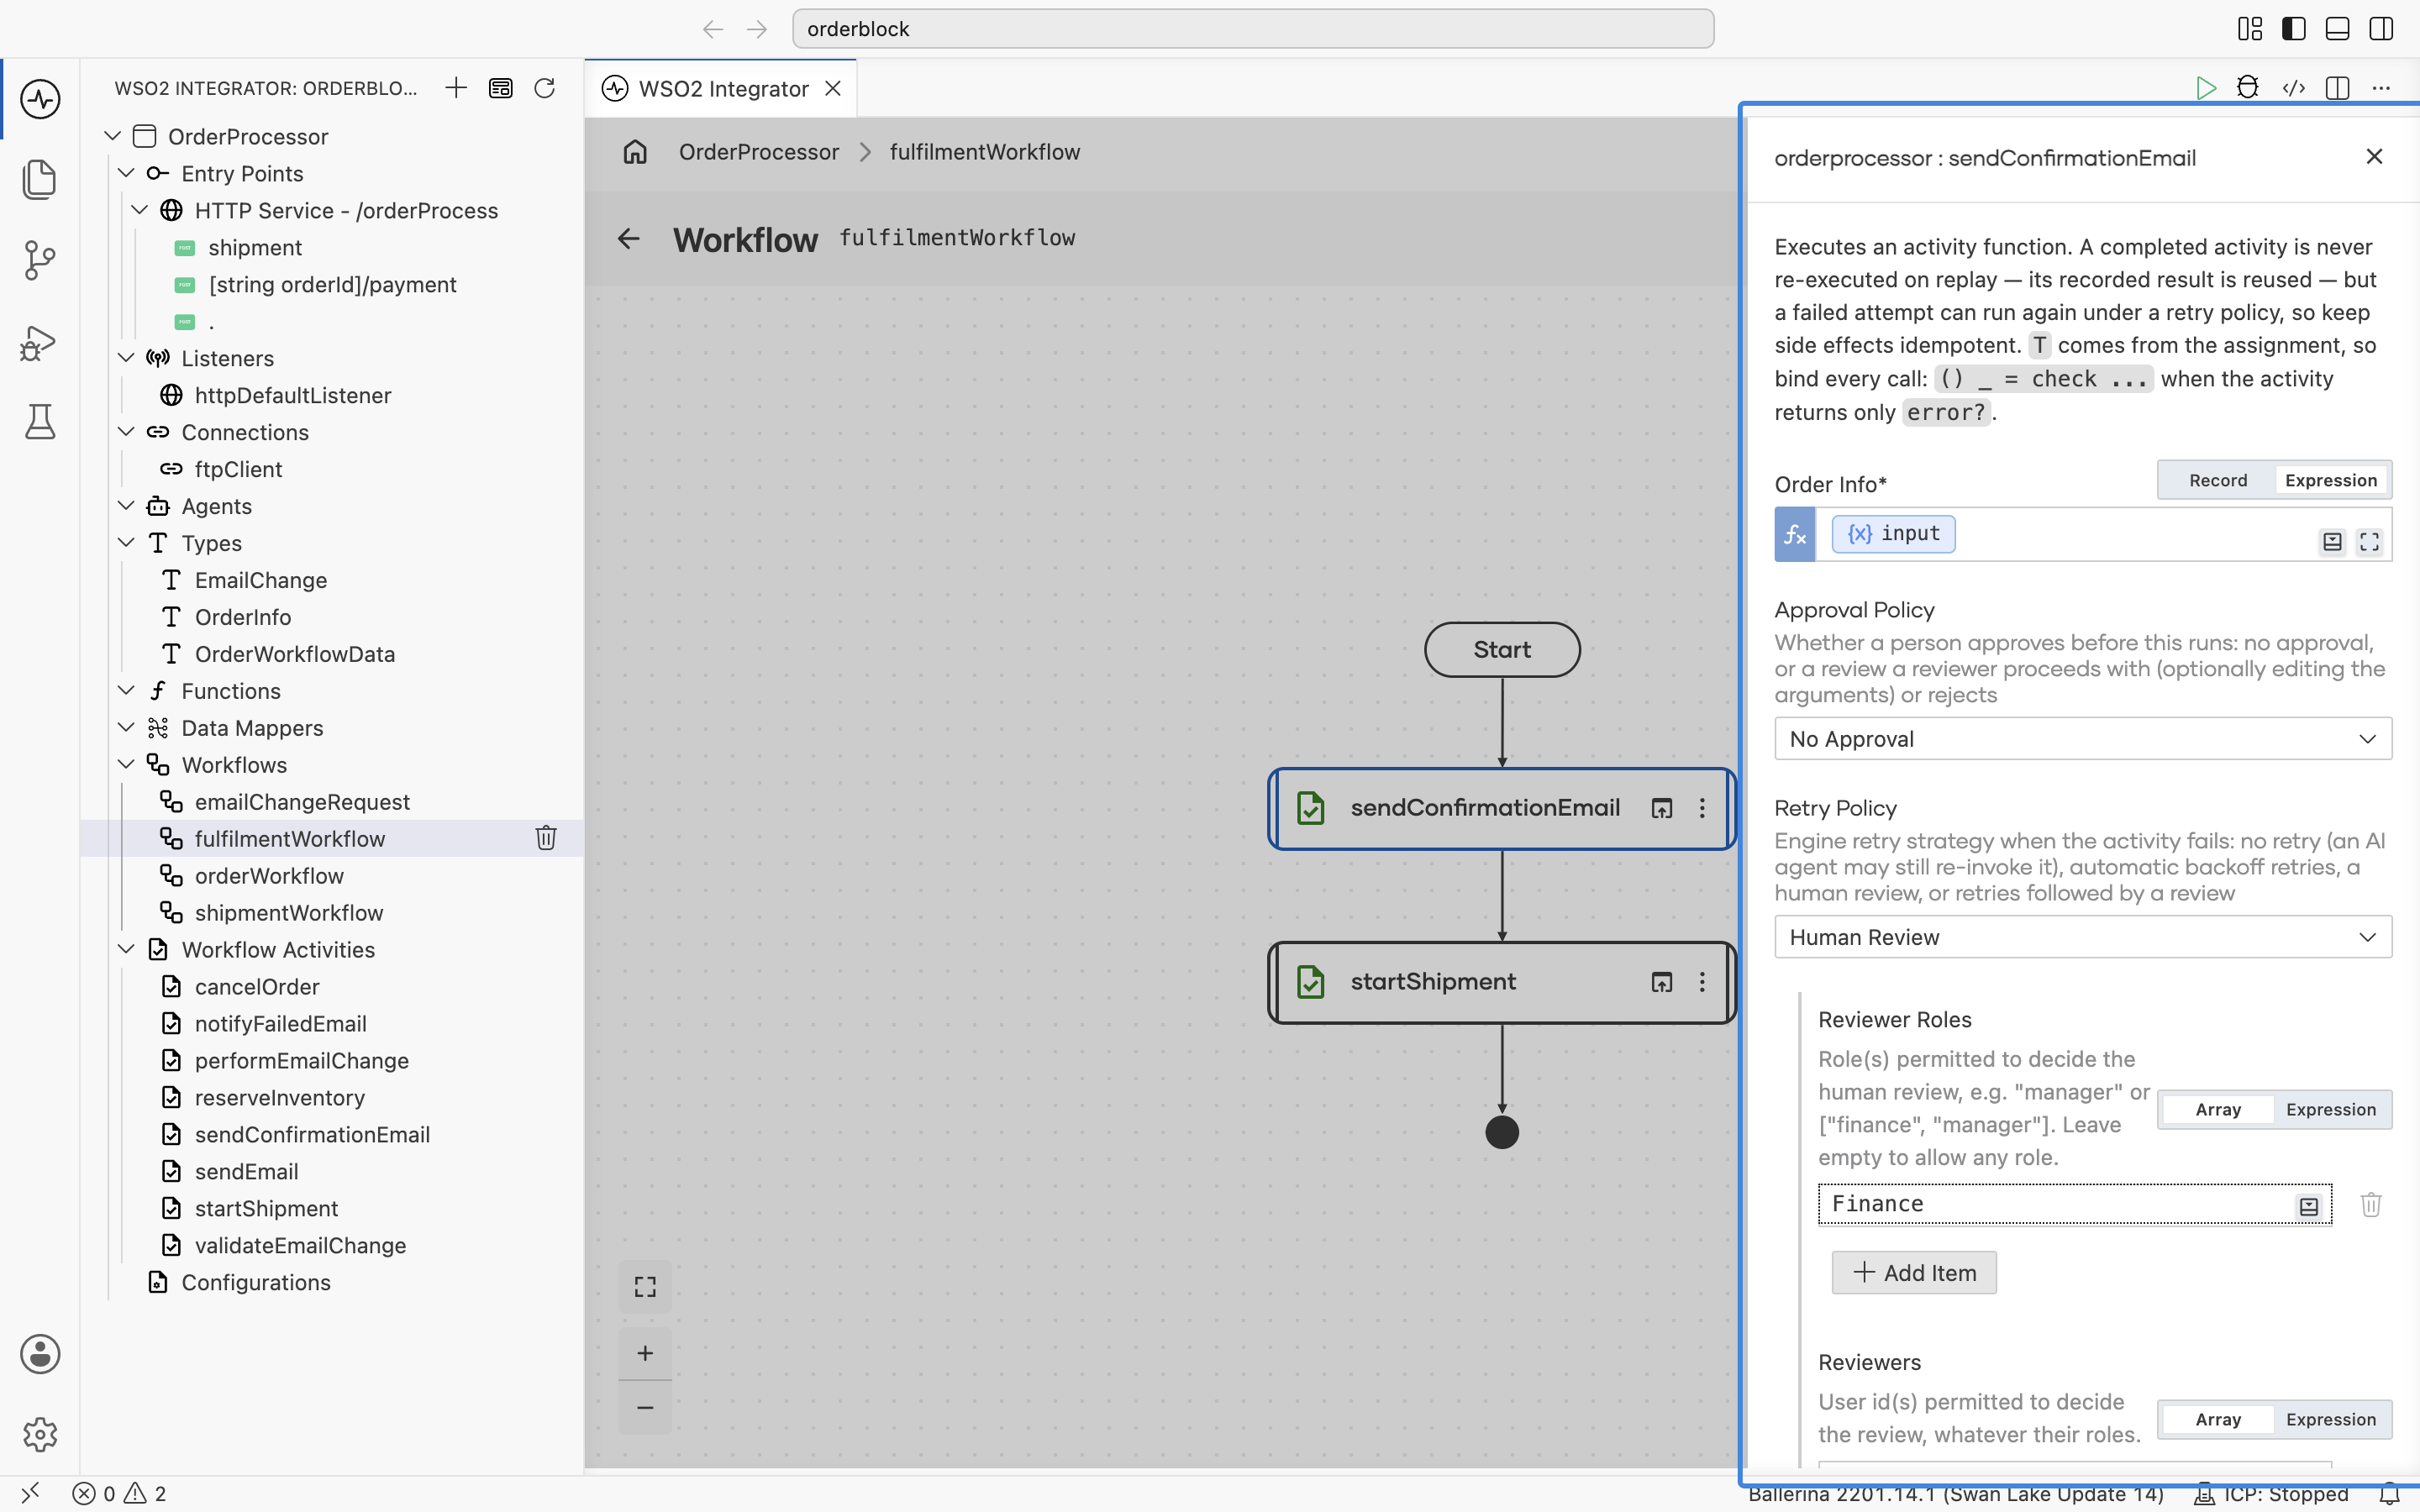This screenshot has width=2420, height=1512.
Task: Collapse the Workflow Activities section
Action: click(126, 949)
